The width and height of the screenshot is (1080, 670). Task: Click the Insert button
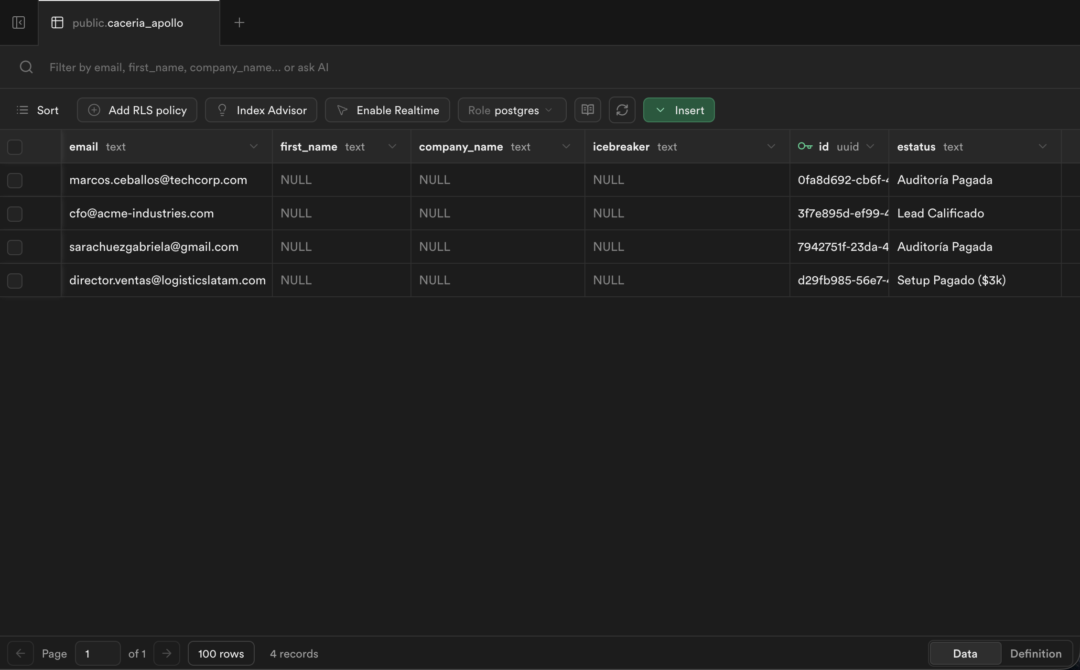coord(679,110)
